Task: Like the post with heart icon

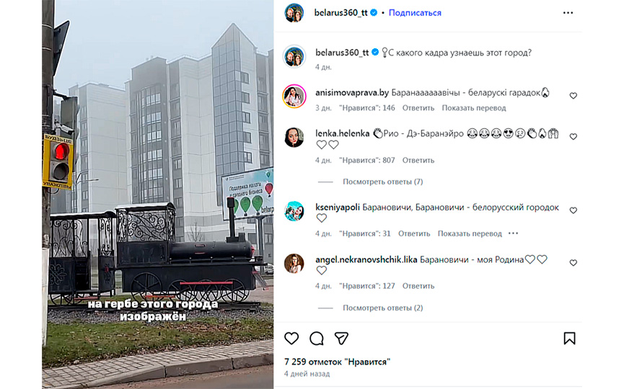Action: 291,338
